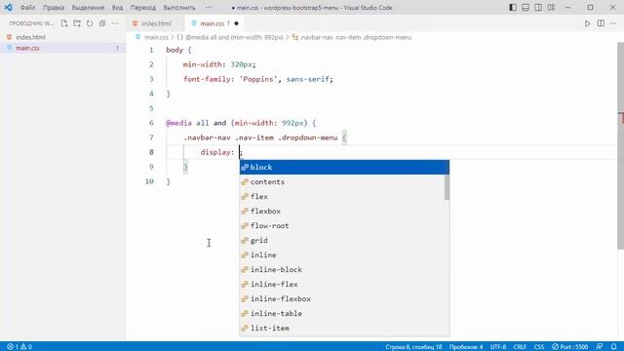624x351 pixels.
Task: Run the file with play icon
Action: (x=587, y=23)
